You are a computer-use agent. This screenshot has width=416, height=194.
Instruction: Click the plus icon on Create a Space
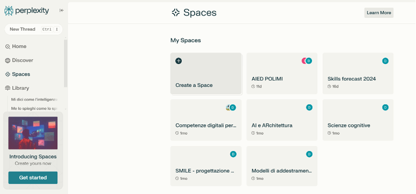pos(179,61)
